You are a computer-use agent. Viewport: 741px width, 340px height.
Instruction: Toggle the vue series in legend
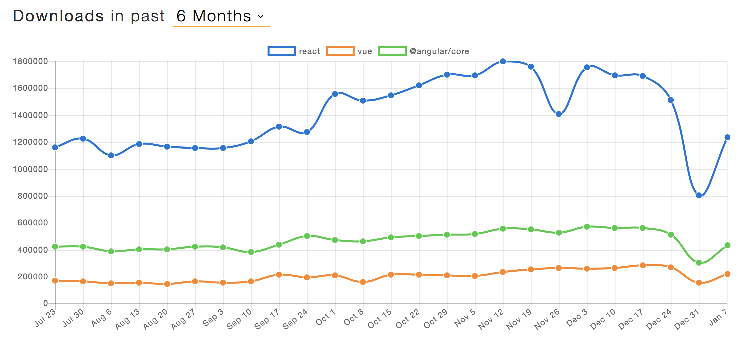point(349,51)
